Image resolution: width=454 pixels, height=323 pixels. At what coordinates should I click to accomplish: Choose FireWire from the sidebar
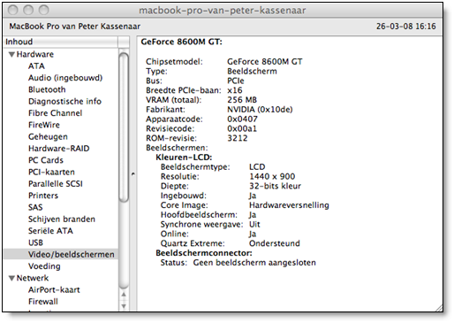click(44, 125)
